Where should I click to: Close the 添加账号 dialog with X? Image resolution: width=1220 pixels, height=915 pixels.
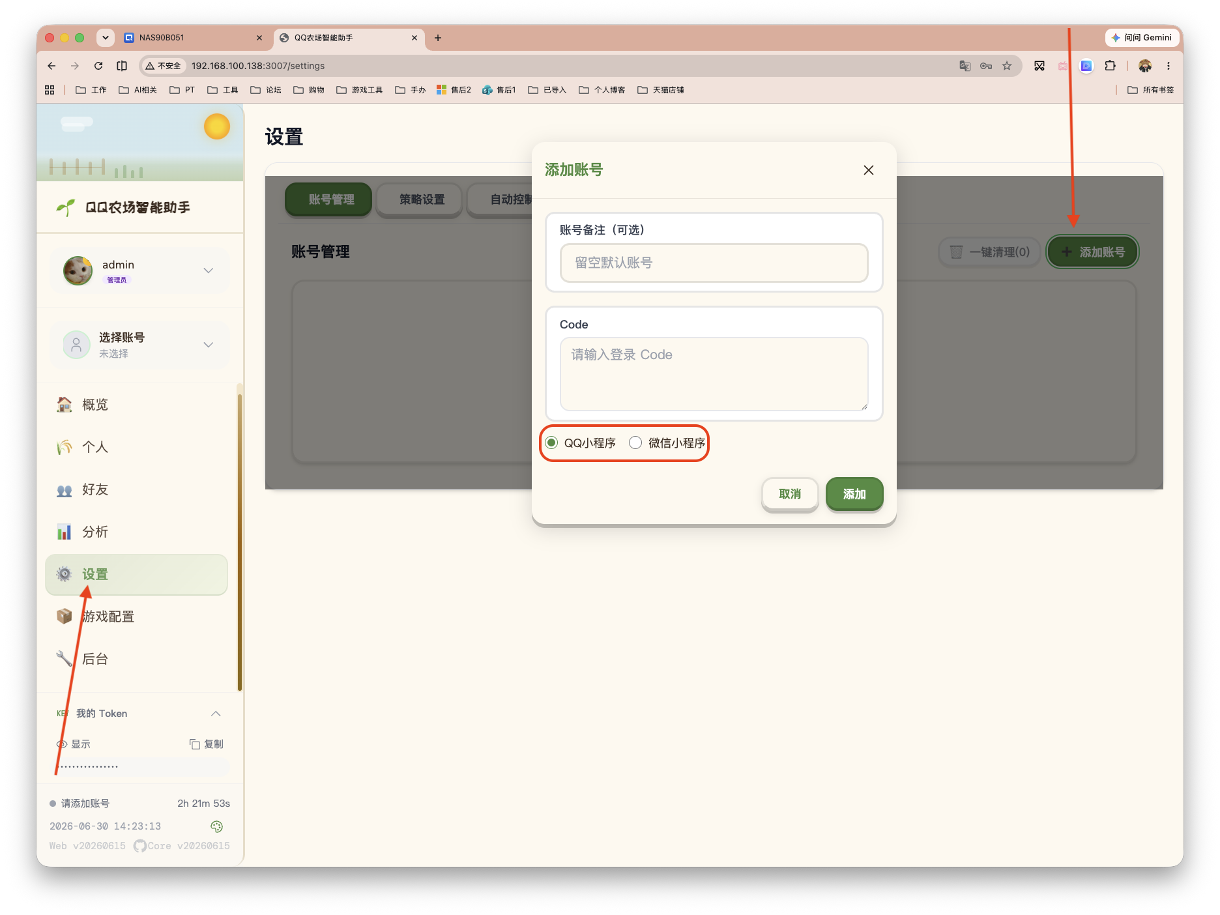point(868,170)
